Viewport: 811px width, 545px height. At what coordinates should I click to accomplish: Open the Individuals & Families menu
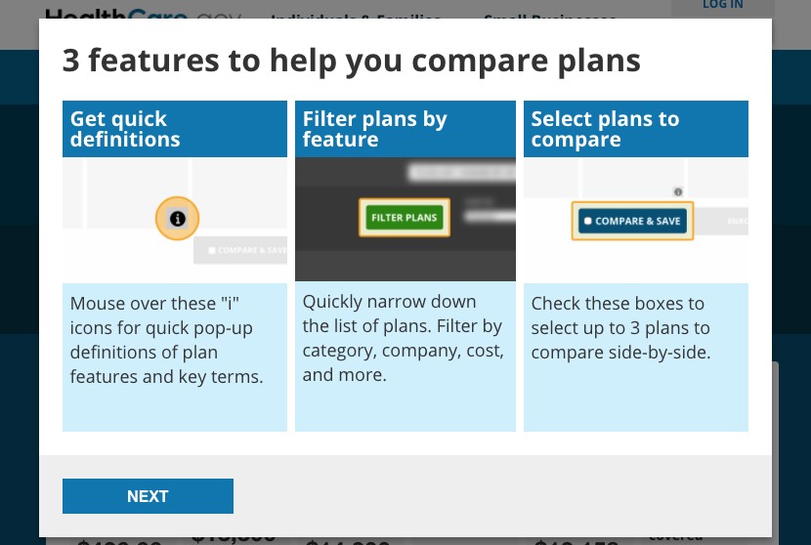coord(356,19)
